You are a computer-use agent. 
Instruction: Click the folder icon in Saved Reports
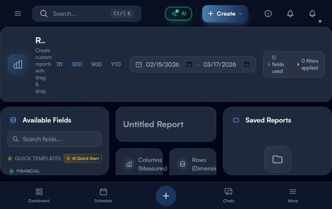278,159
